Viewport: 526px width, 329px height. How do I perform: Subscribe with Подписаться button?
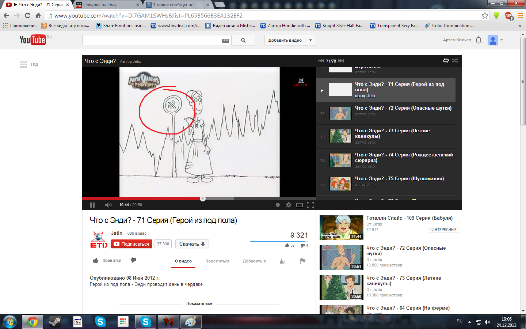pos(131,244)
